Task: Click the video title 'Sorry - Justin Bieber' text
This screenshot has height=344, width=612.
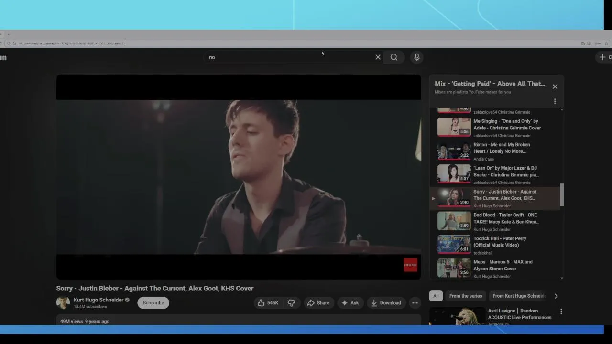Action: pos(155,289)
